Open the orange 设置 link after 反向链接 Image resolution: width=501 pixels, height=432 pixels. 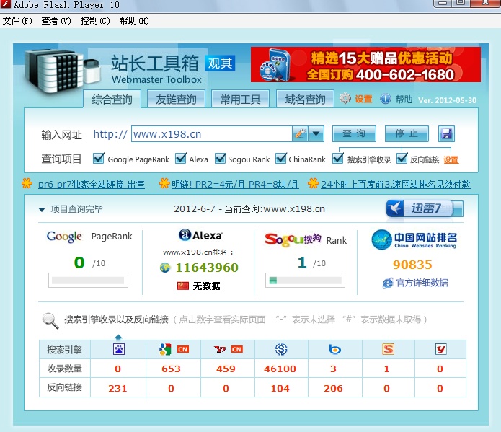(x=451, y=159)
